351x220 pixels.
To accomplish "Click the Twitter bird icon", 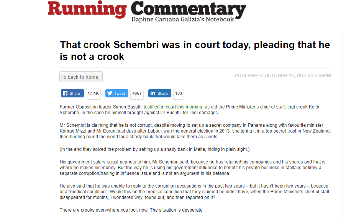I will tap(110, 94).
